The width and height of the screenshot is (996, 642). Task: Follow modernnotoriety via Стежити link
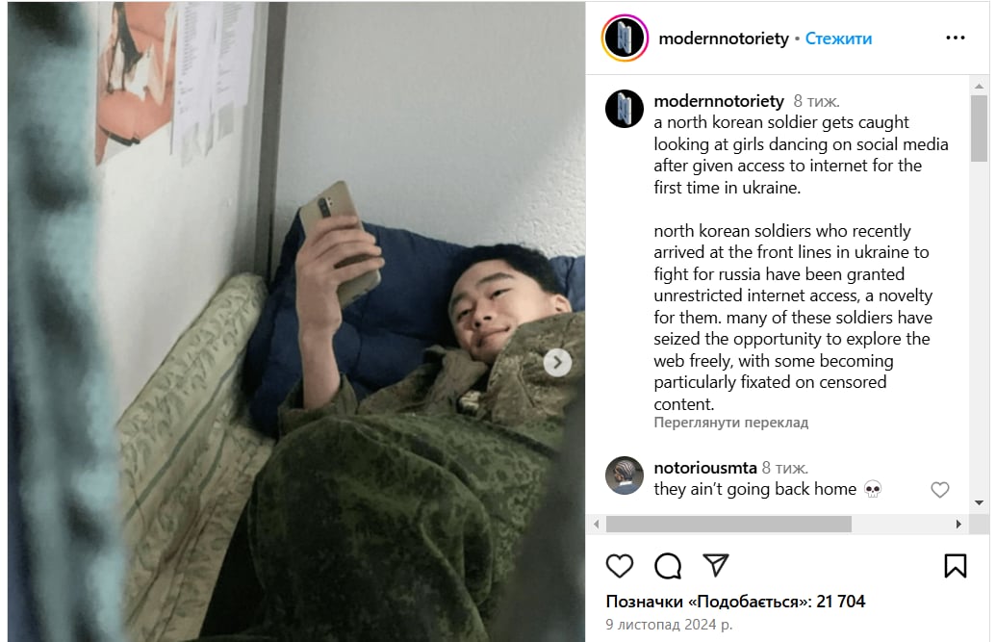[838, 39]
